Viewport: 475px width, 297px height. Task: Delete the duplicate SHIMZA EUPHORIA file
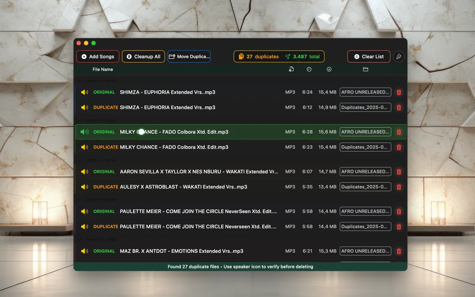pos(399,108)
